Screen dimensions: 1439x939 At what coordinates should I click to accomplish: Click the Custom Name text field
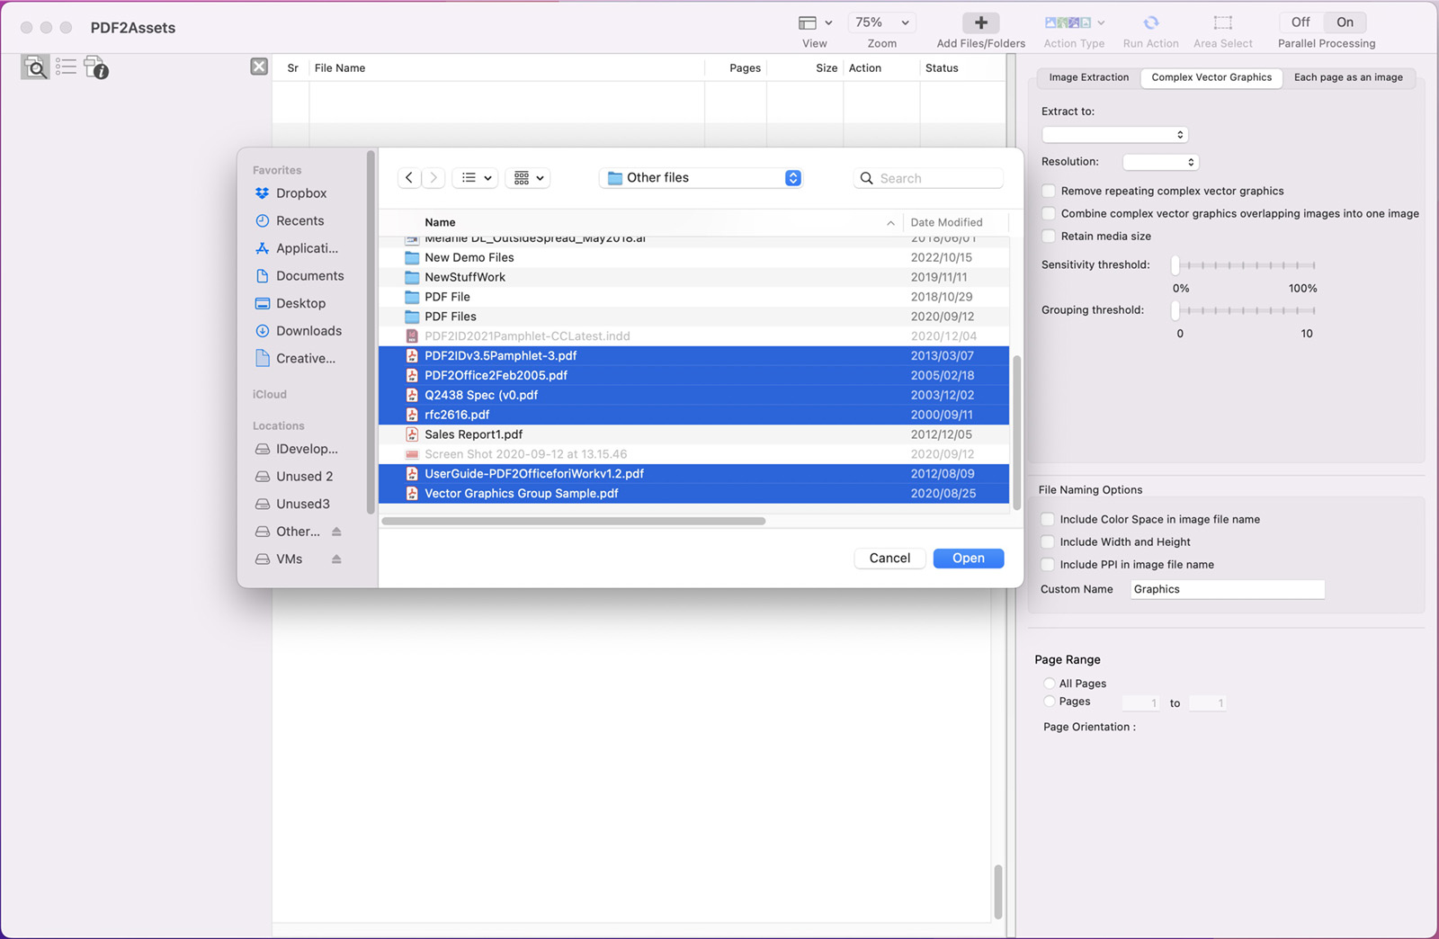[1227, 589]
